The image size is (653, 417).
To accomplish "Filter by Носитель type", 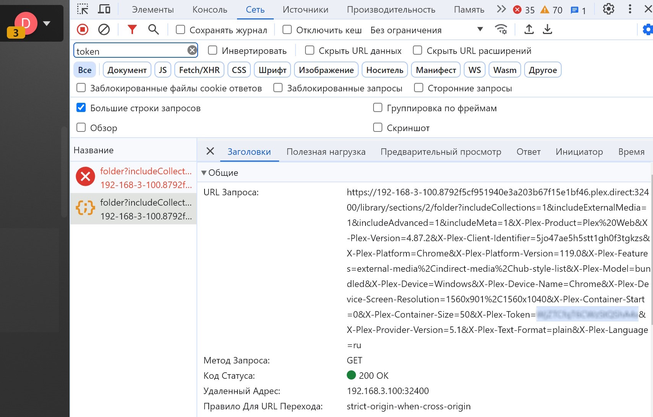I will [385, 70].
